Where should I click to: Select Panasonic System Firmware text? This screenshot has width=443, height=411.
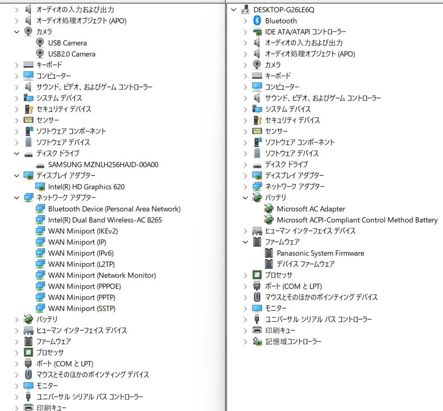(320, 253)
